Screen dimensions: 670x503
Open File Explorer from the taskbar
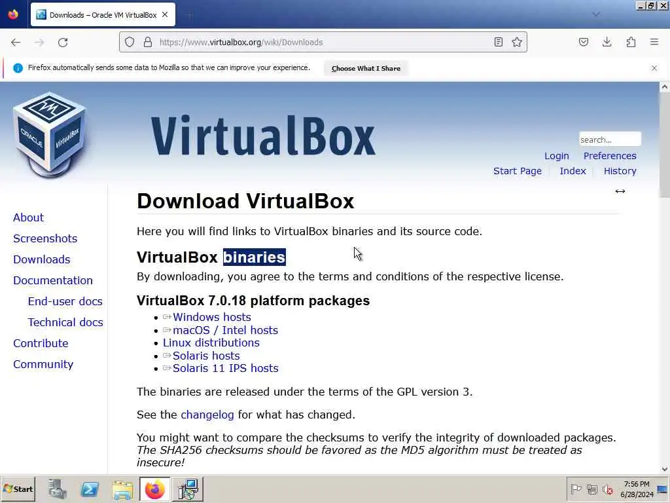coord(122,489)
